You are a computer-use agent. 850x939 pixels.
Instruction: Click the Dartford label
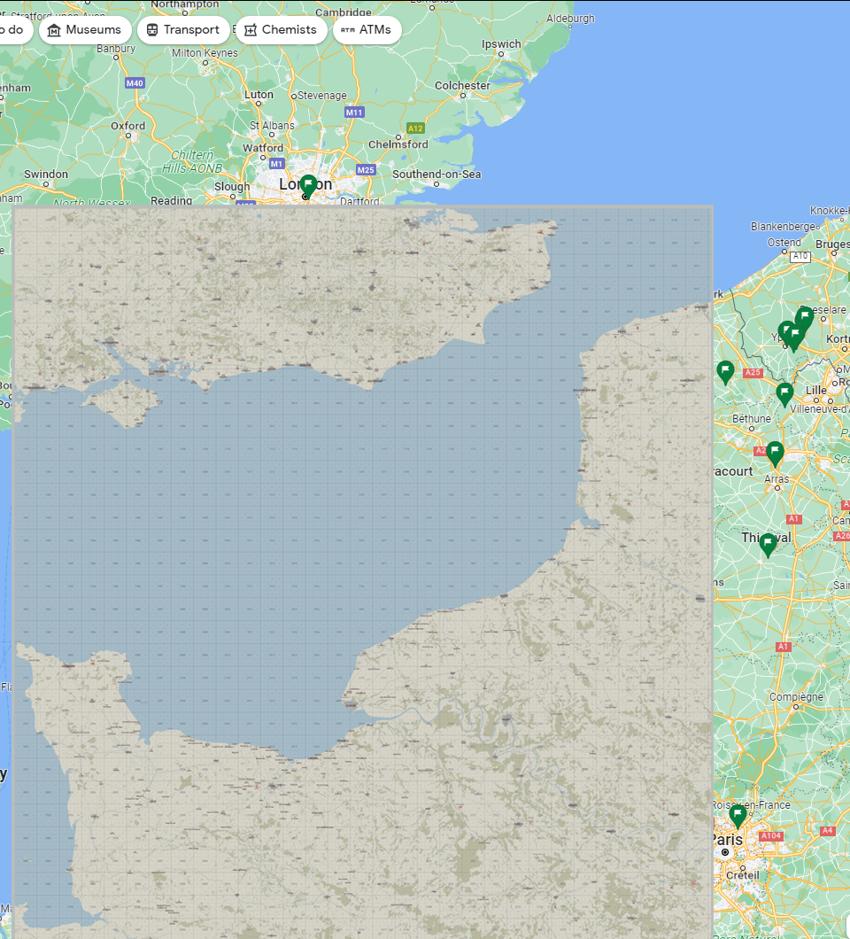click(x=359, y=200)
